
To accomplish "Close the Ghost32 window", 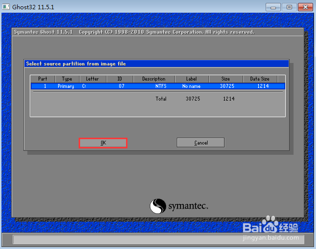I will pos(305,7).
